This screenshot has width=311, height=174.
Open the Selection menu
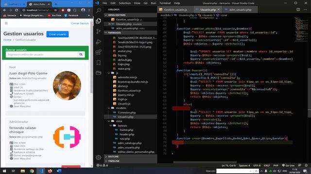[125, 3]
